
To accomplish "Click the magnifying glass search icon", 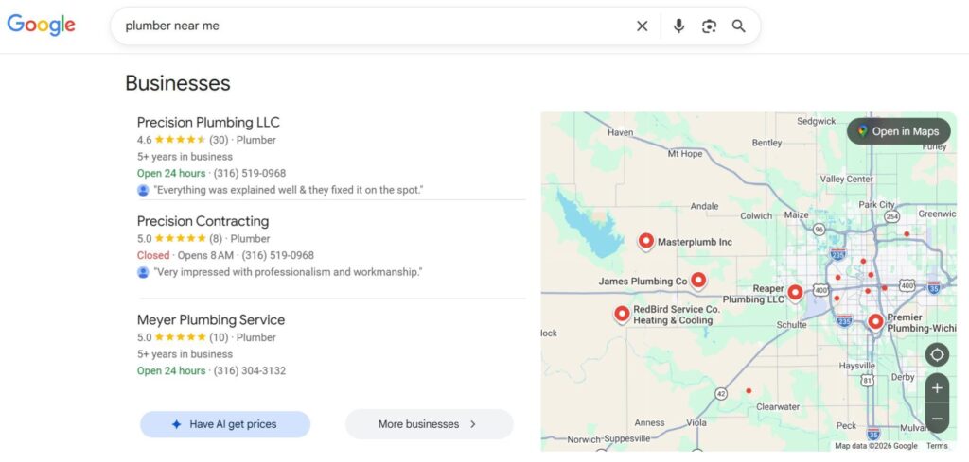I will [738, 26].
